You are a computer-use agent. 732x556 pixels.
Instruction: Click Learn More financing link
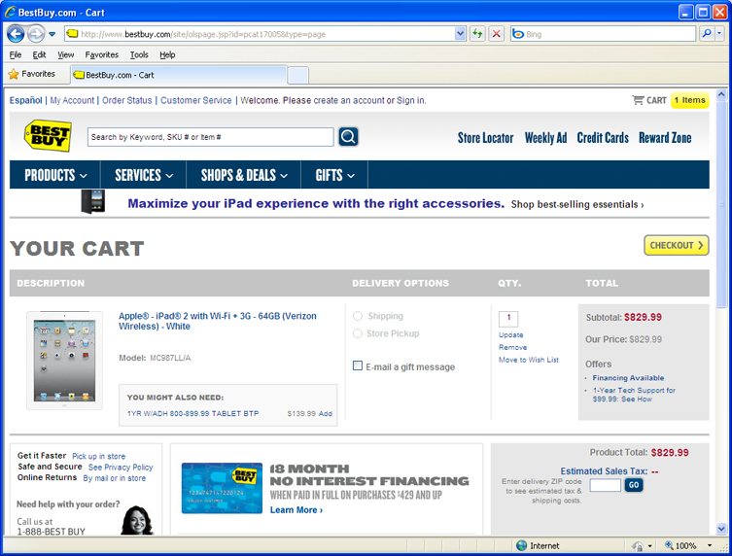(x=296, y=510)
